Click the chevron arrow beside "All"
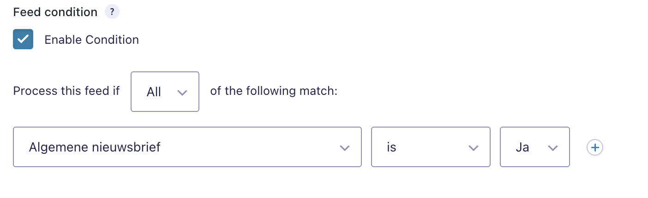Screen dimensions: 648x198 coord(182,92)
